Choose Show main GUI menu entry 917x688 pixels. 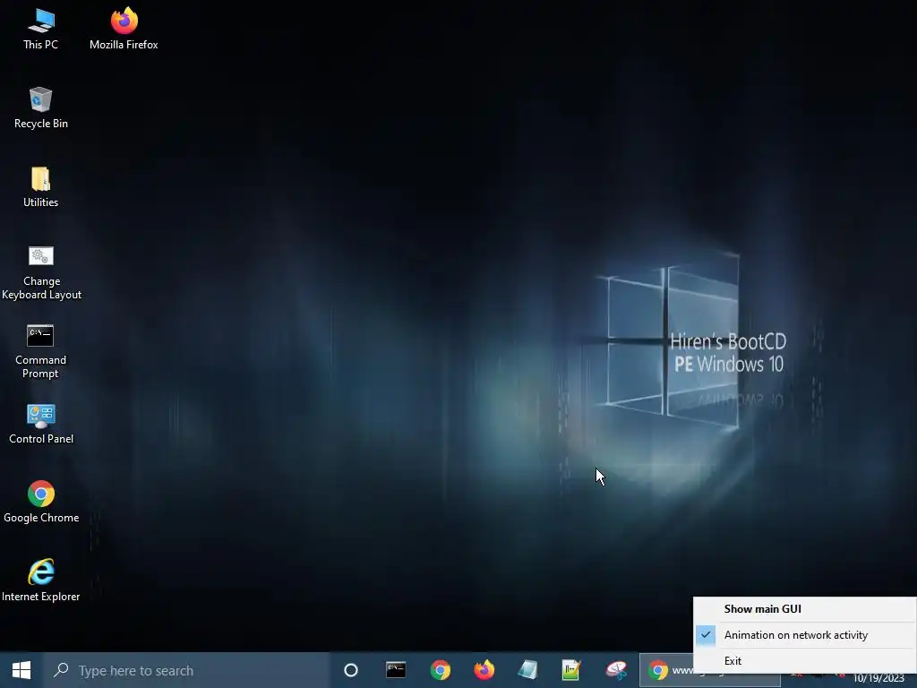coord(805,609)
